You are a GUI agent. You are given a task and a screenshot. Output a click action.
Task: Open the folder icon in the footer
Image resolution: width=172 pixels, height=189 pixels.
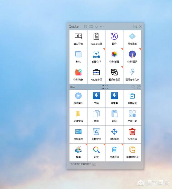(94, 164)
